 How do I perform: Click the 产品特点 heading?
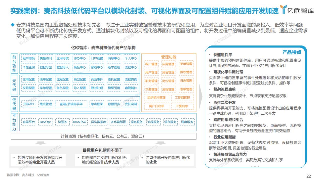(292, 52)
